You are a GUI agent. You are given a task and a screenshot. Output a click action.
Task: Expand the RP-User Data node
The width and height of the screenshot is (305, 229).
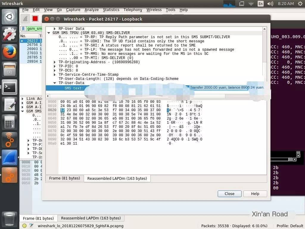[x=55, y=29]
